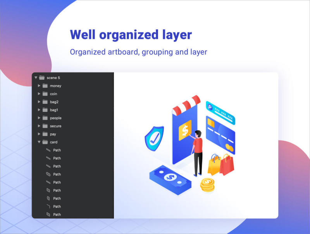
Task: Click the bag2 folder icon
Action: [x=45, y=102]
